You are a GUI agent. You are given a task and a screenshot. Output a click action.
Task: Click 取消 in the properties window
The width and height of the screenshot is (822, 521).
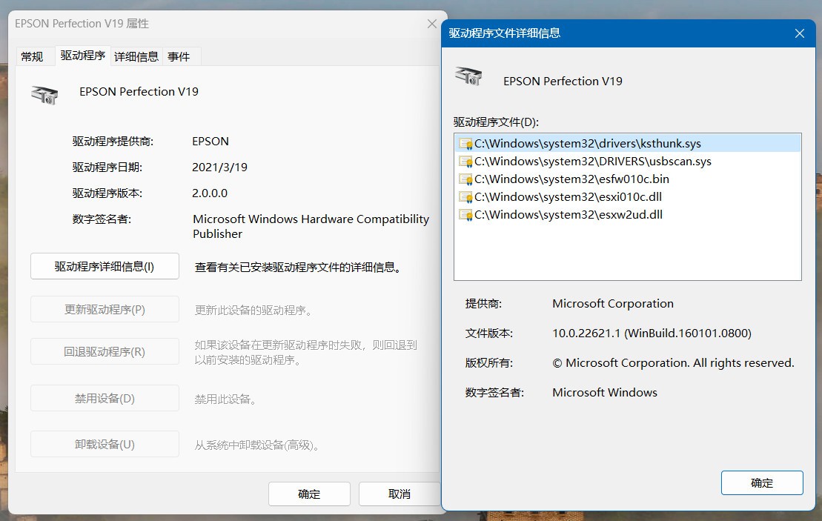click(x=400, y=494)
